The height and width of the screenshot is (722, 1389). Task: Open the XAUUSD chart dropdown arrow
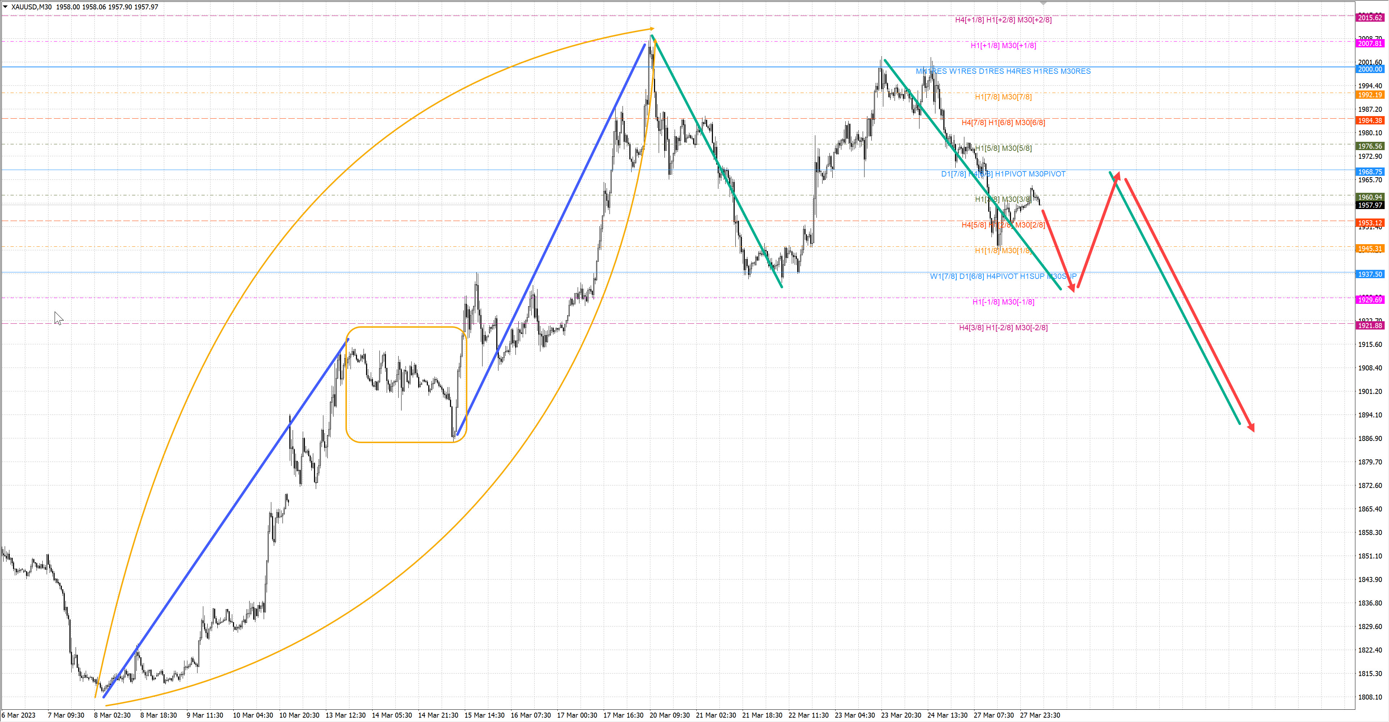(5, 7)
